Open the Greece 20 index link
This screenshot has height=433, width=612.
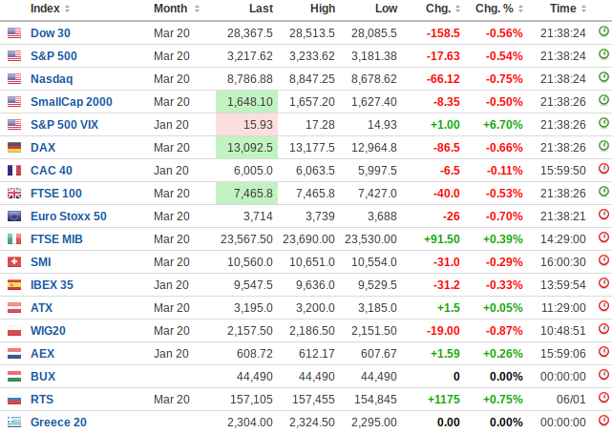point(58,423)
